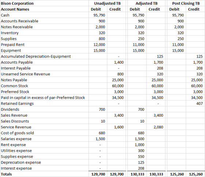Select Unadjusted Paid in capital value 34,500
This screenshot has width=205, height=177.
coord(118,98)
